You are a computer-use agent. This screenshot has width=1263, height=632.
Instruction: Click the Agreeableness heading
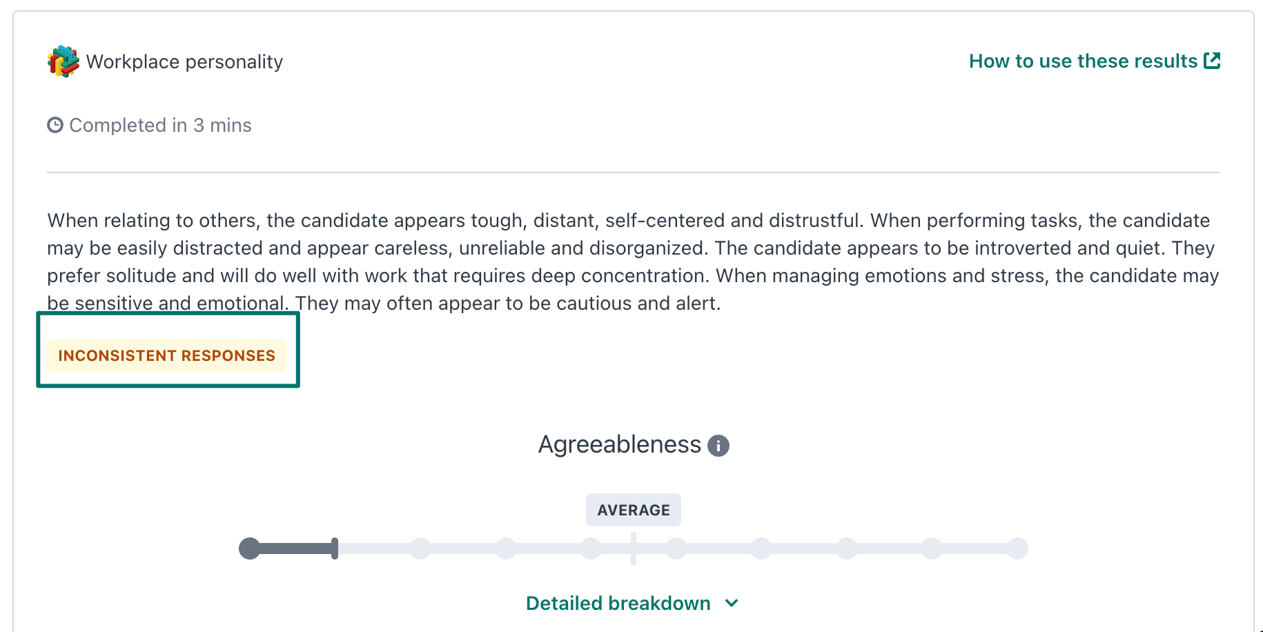(x=619, y=444)
